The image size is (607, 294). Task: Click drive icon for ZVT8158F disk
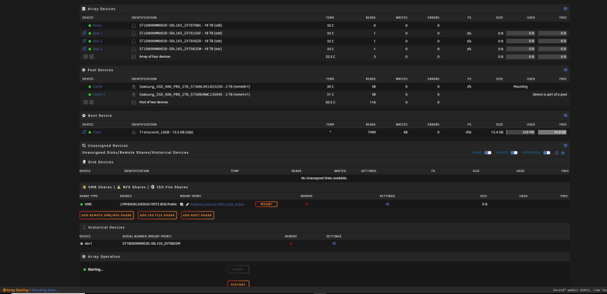point(134,33)
